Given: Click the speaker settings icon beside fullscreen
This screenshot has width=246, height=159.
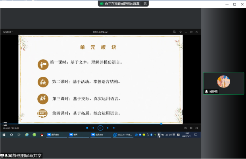Looking at the screenshot, I should tap(191, 128).
